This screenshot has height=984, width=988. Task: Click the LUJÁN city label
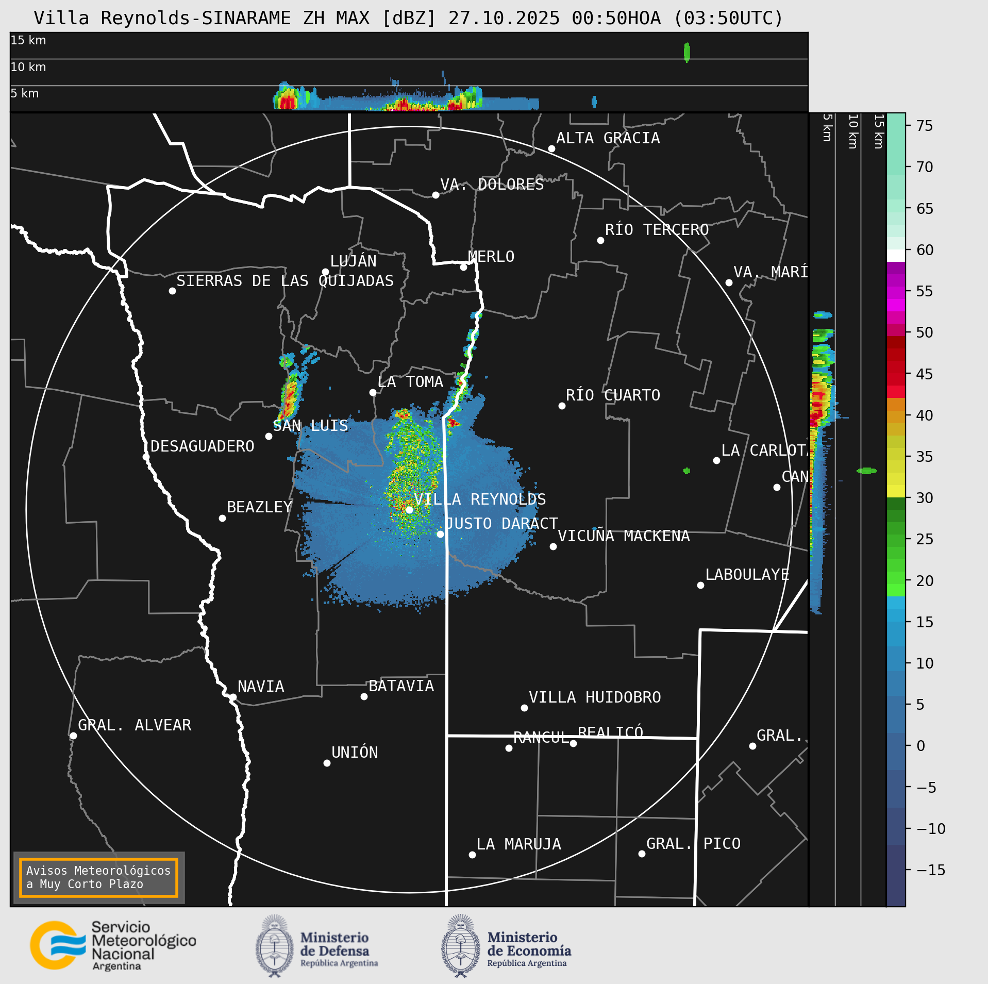[x=353, y=261]
